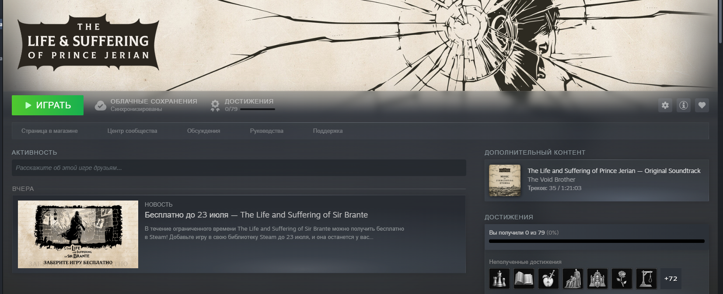Open the Страница в магазине tab
Image resolution: width=723 pixels, height=294 pixels.
coord(49,131)
